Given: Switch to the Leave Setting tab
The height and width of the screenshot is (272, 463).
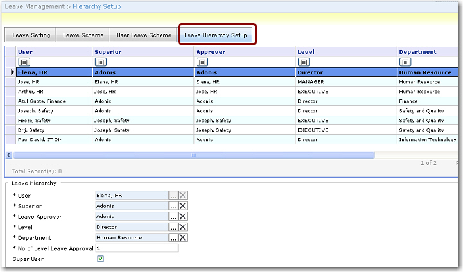Looking at the screenshot, I should click(31, 35).
